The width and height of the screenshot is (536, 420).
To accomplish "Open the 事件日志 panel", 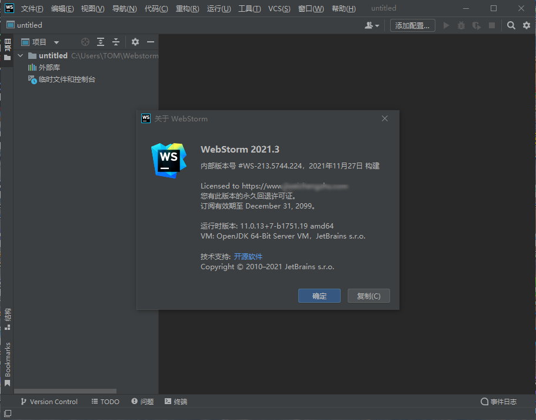I will click(x=498, y=402).
